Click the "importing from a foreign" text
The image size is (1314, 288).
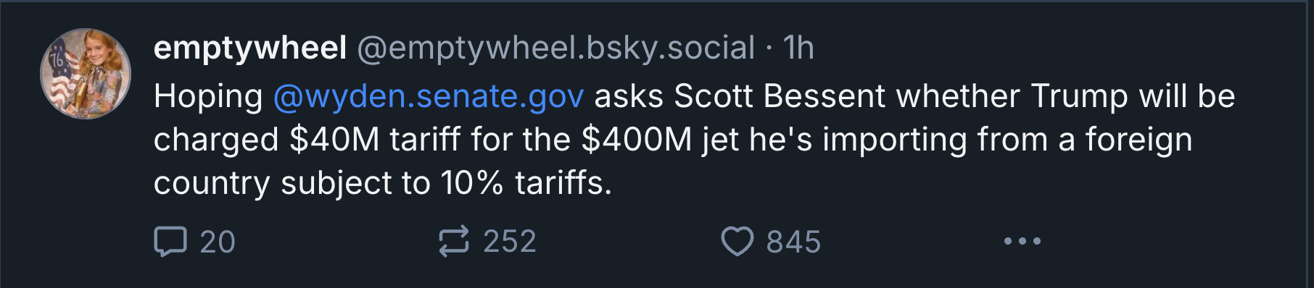click(1008, 140)
